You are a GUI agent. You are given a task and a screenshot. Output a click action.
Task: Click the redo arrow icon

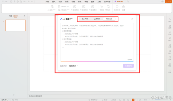pyautogui.click(x=29, y=1)
